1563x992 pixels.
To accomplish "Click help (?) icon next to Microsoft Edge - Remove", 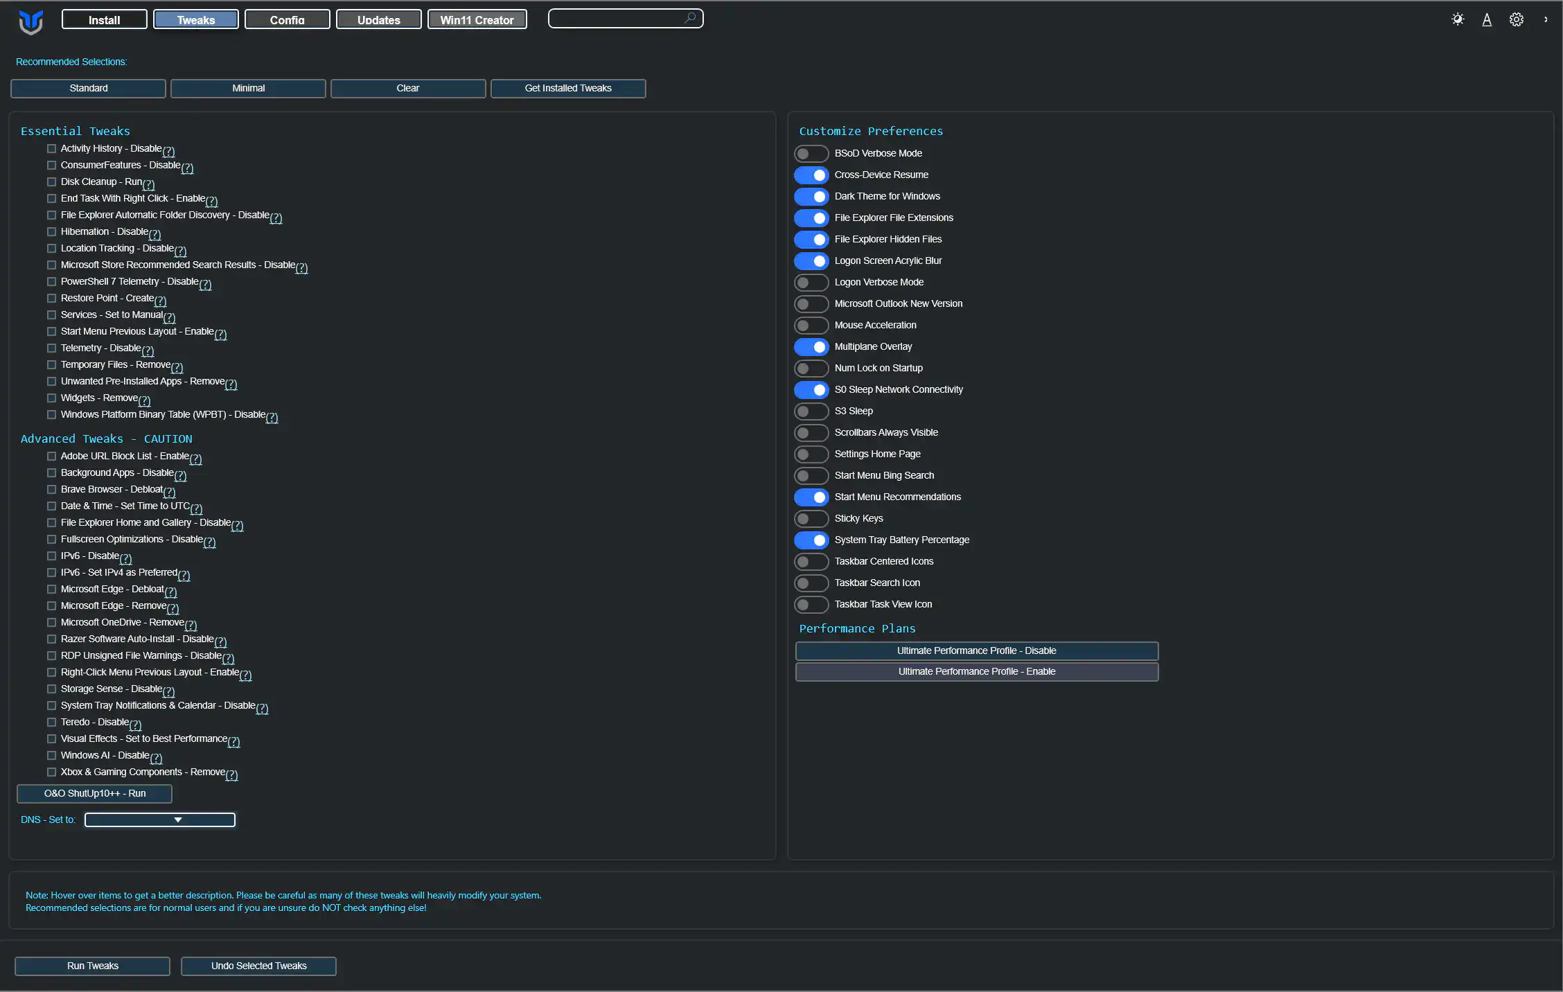I will click(x=173, y=608).
